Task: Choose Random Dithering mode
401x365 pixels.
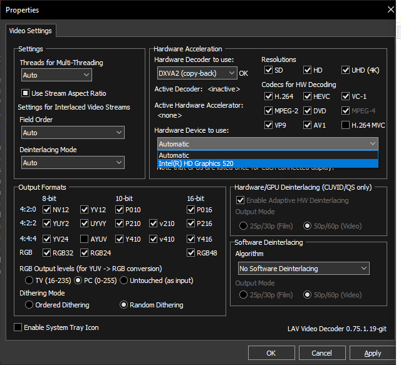Action: point(124,305)
